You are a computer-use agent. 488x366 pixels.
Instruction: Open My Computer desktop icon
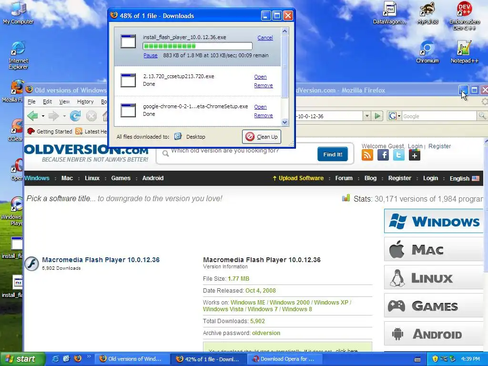18,13
